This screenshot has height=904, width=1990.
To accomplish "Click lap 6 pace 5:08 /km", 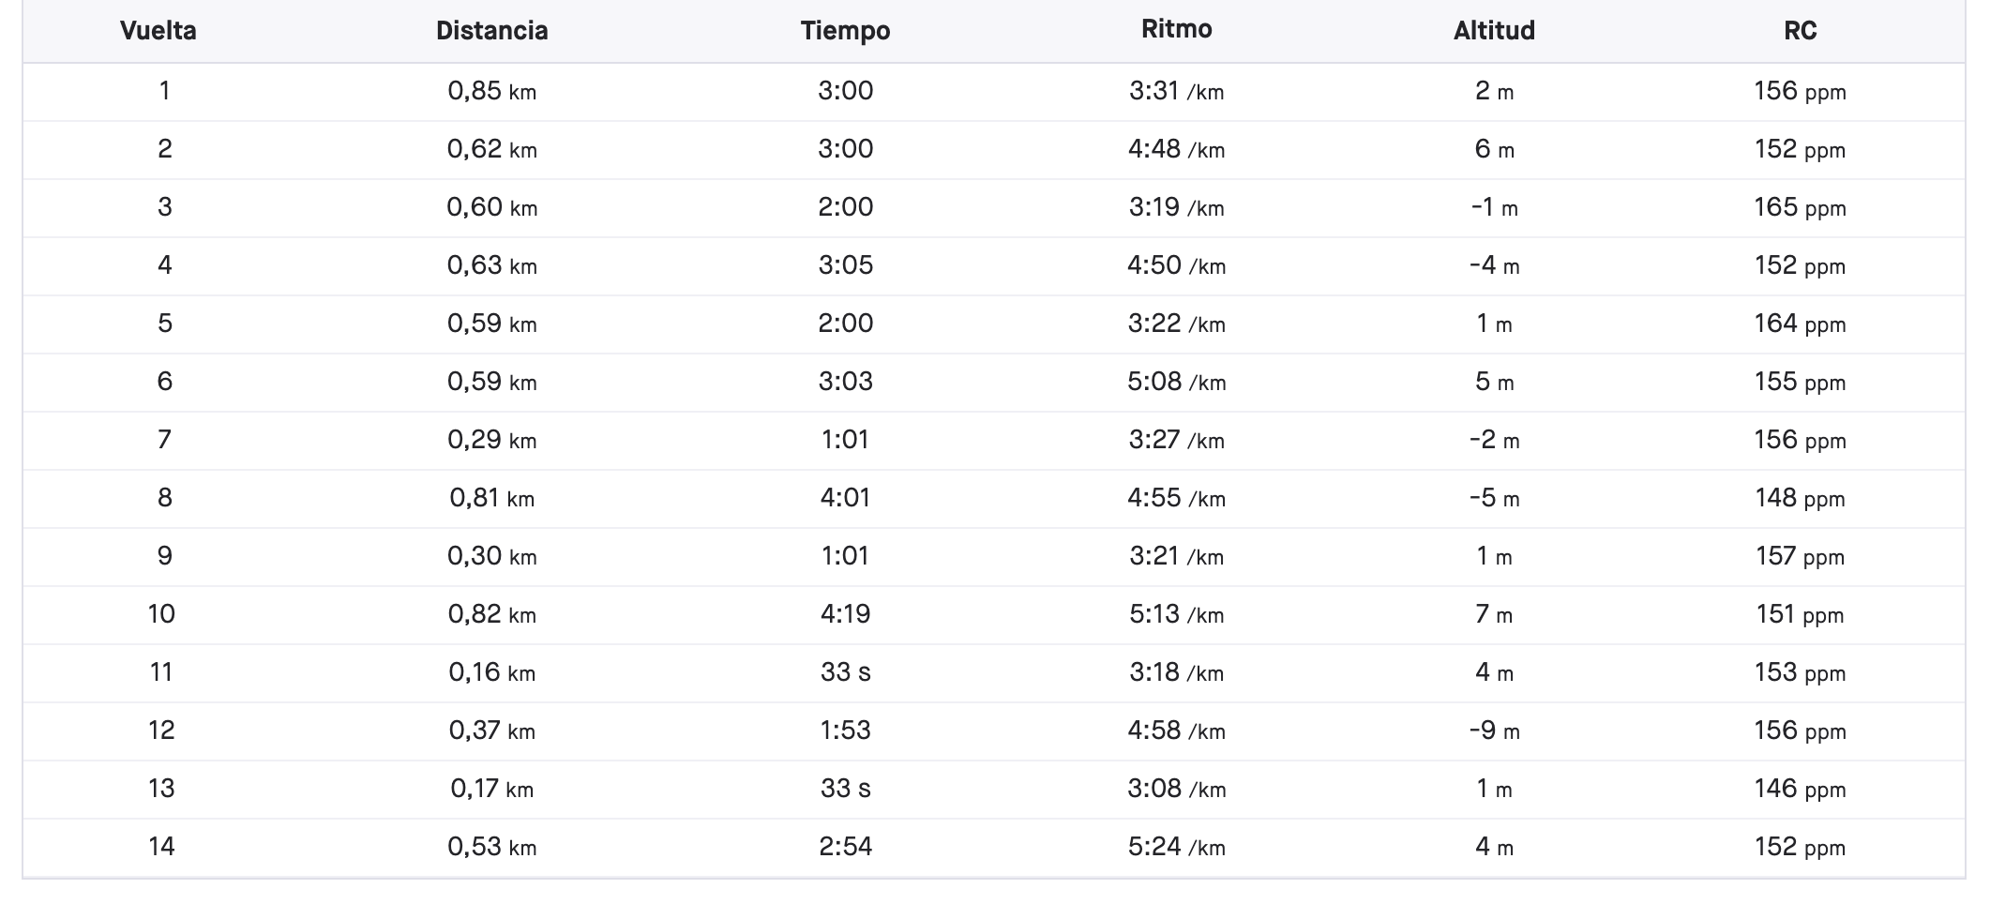I will [1176, 382].
